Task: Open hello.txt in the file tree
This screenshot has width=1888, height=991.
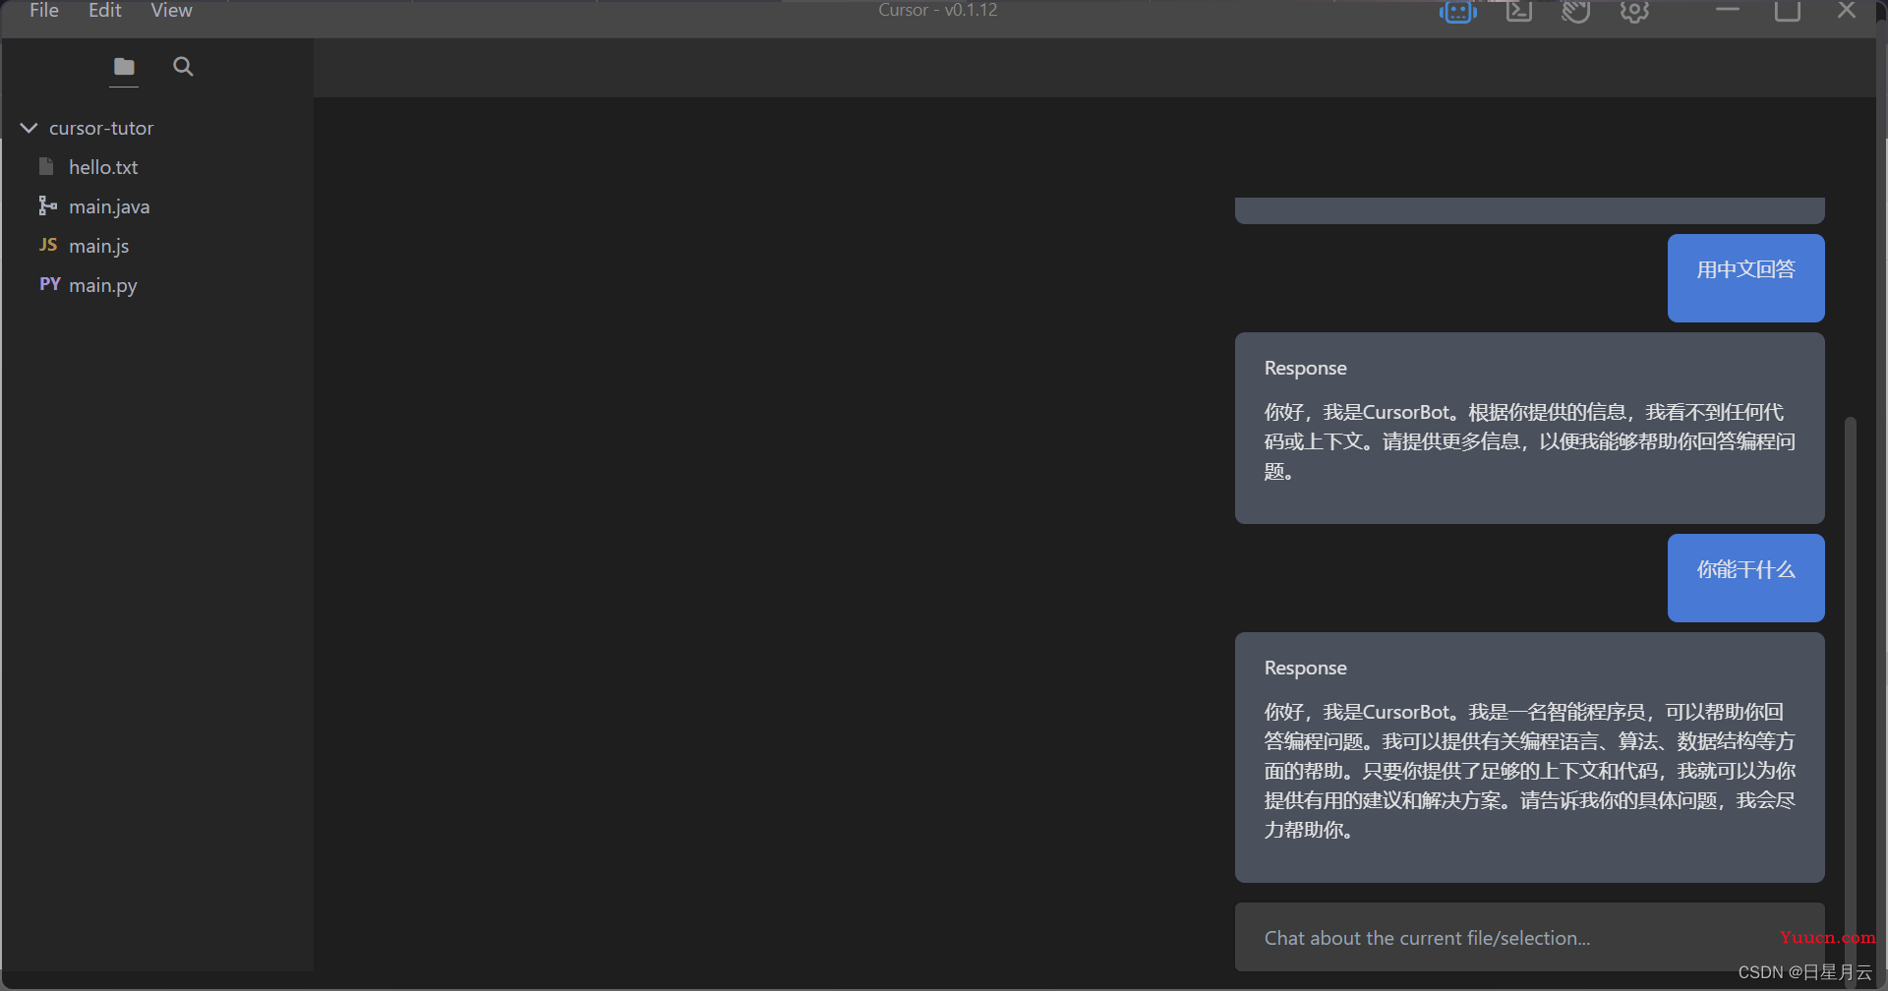Action: [x=103, y=167]
